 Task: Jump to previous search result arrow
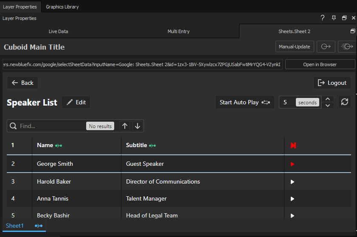click(125, 126)
